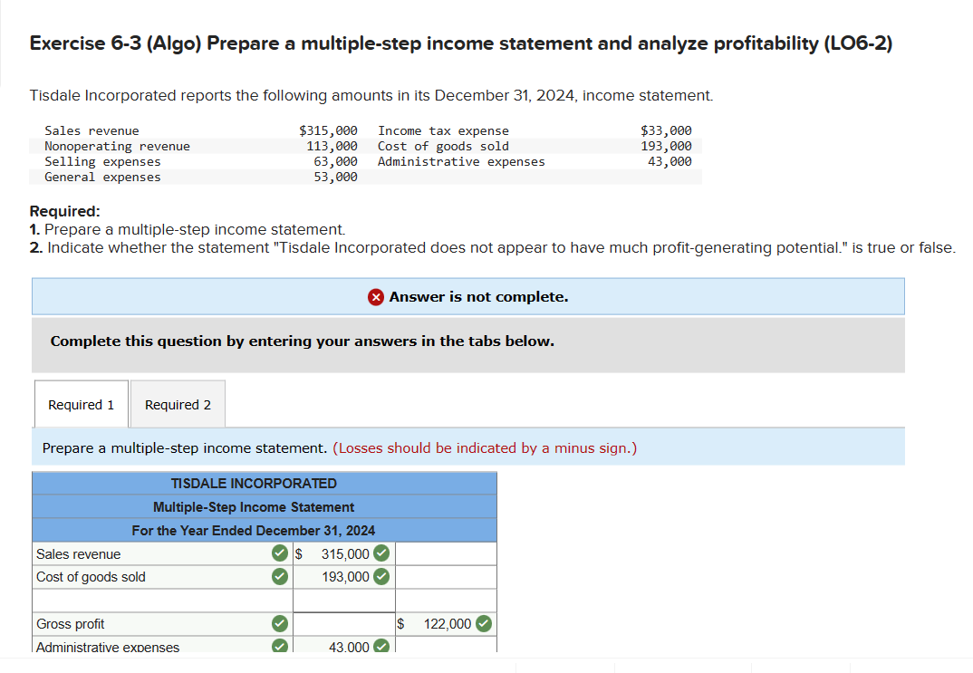
Task: Switch to the Required 2 tab
Action: pyautogui.click(x=178, y=403)
